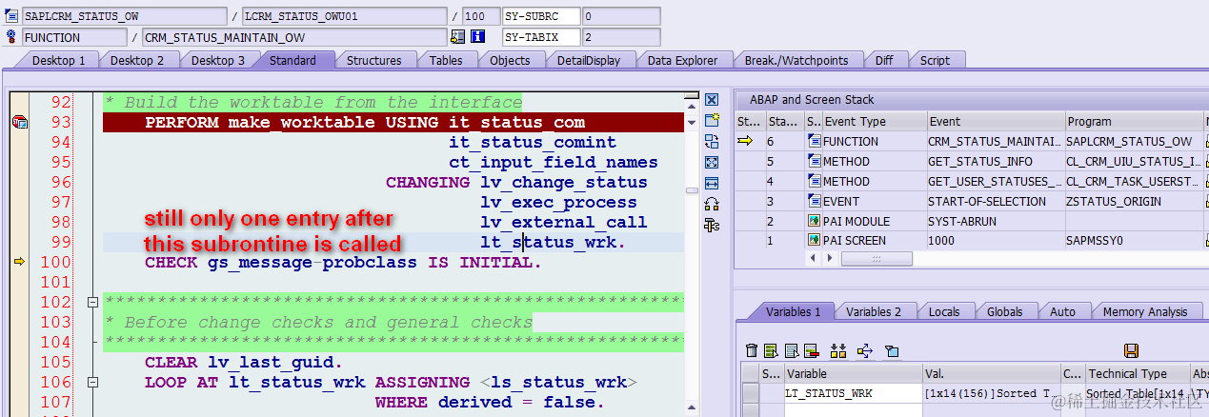Click the replace tool icon in the vertical toolbar

click(711, 141)
